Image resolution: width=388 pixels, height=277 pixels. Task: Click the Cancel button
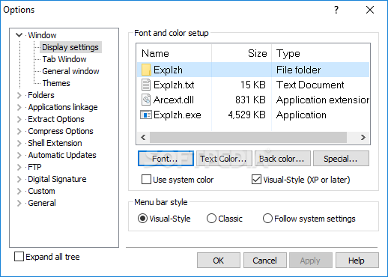(x=265, y=261)
